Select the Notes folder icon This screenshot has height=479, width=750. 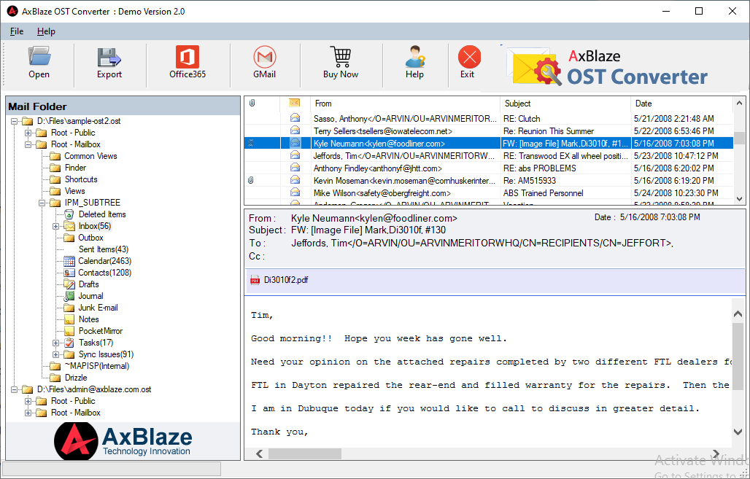tap(69, 319)
